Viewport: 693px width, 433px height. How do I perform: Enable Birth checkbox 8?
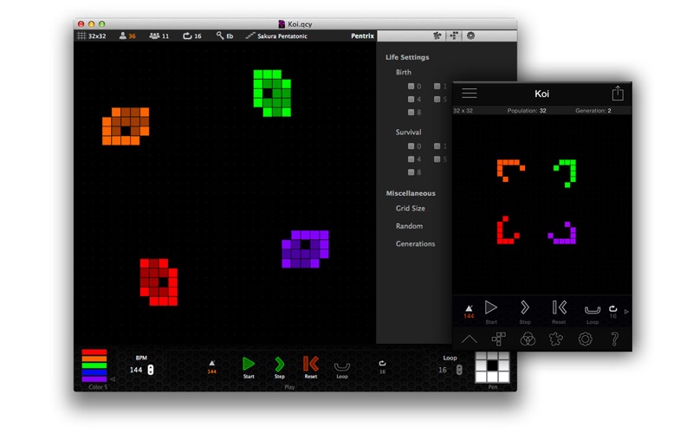[x=411, y=113]
